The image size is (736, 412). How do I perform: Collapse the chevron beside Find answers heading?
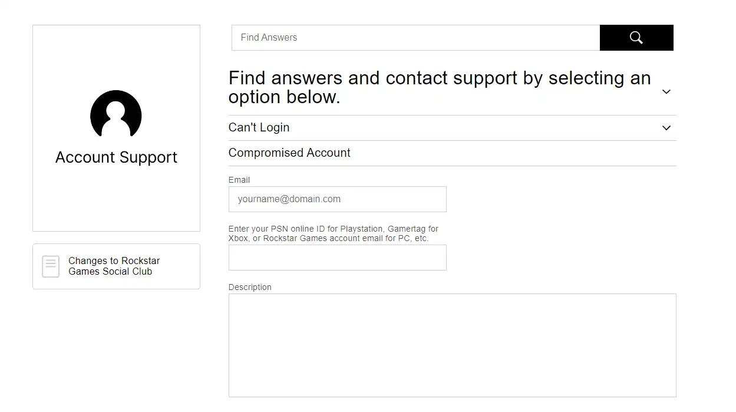[666, 91]
